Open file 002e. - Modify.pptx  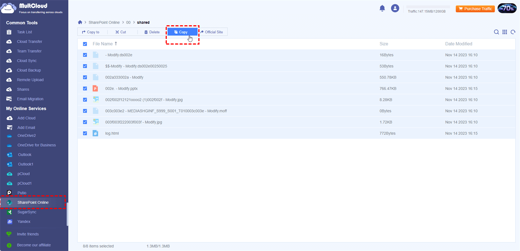click(x=121, y=88)
